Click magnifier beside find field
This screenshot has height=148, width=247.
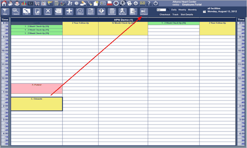point(168,10)
